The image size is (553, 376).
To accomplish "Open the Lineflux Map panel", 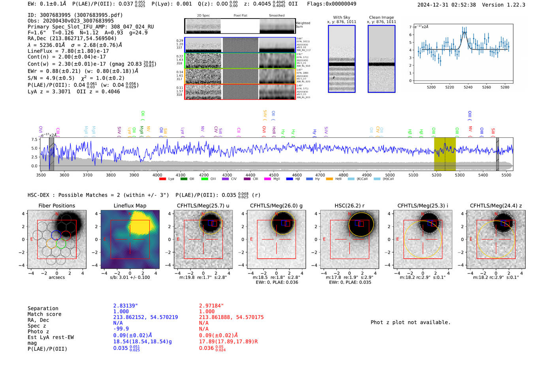I will pyautogui.click(x=130, y=239).
